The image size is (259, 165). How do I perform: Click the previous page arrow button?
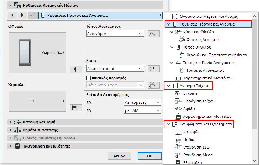click(12, 15)
